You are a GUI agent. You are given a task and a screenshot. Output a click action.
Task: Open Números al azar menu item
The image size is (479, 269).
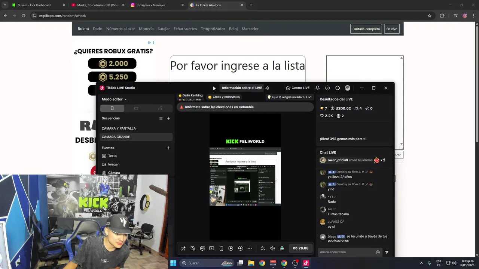click(120, 29)
